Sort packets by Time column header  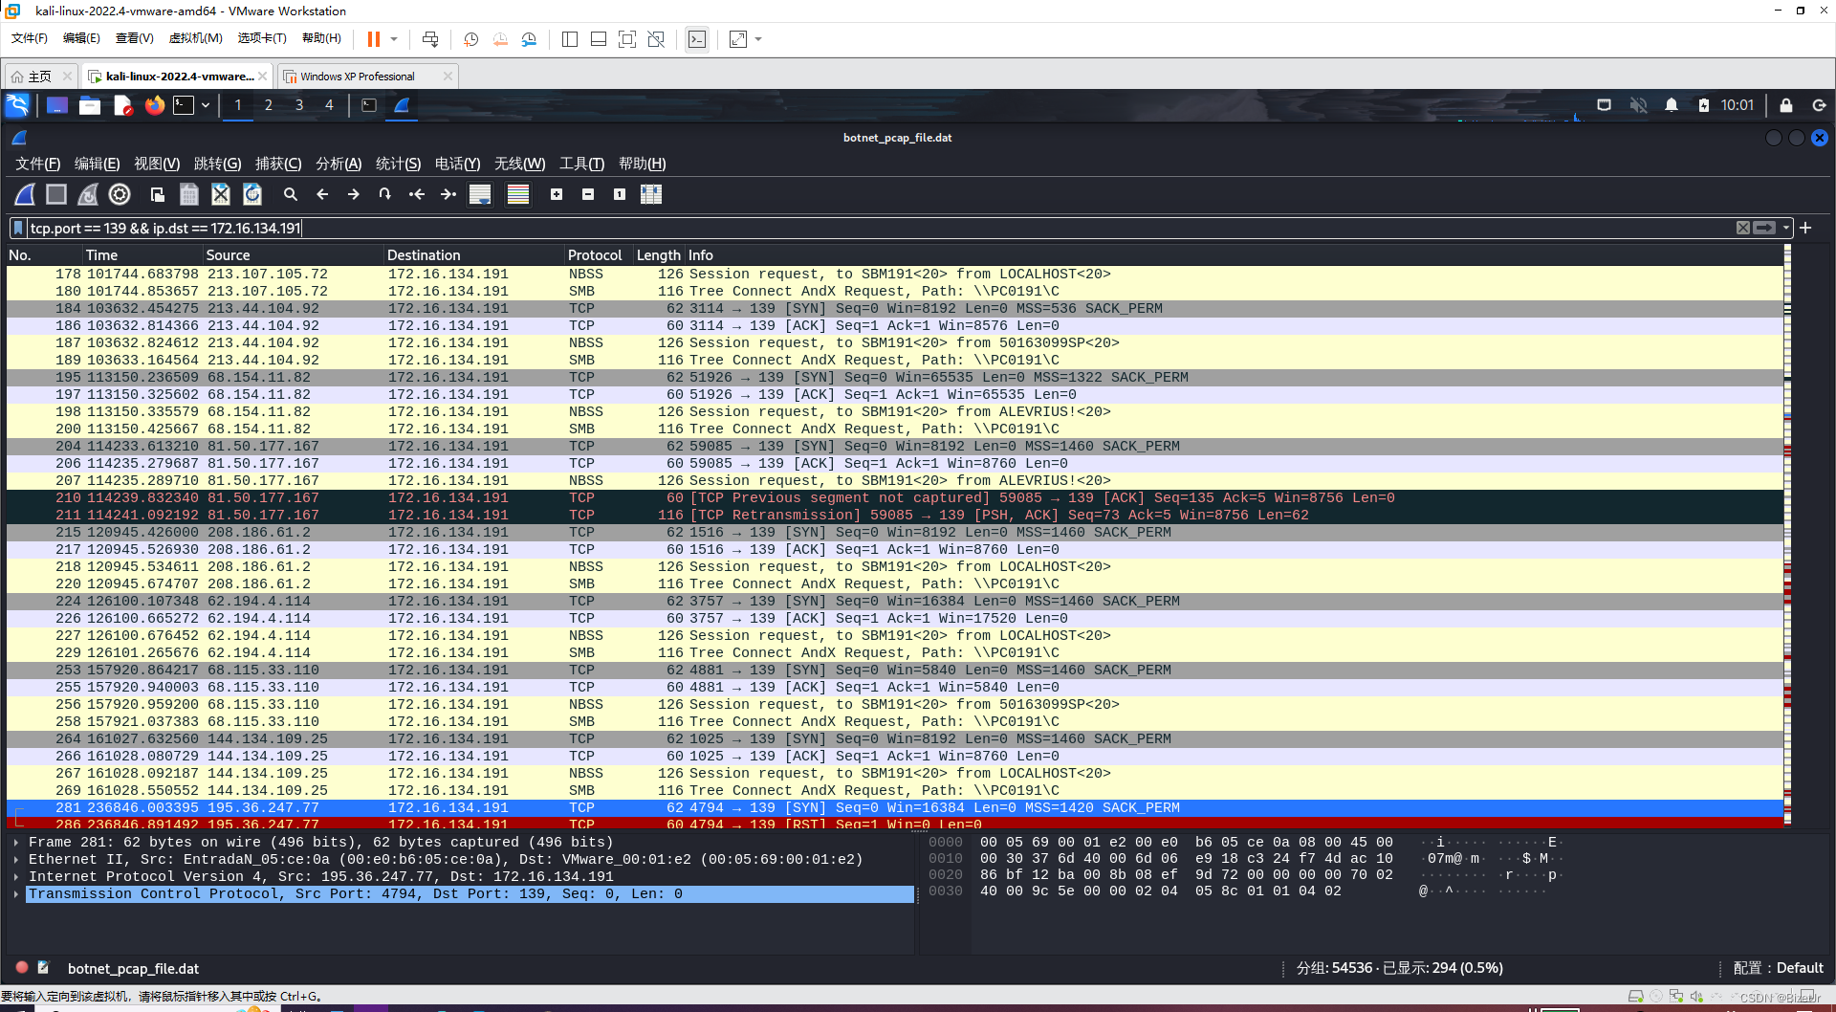tap(142, 255)
